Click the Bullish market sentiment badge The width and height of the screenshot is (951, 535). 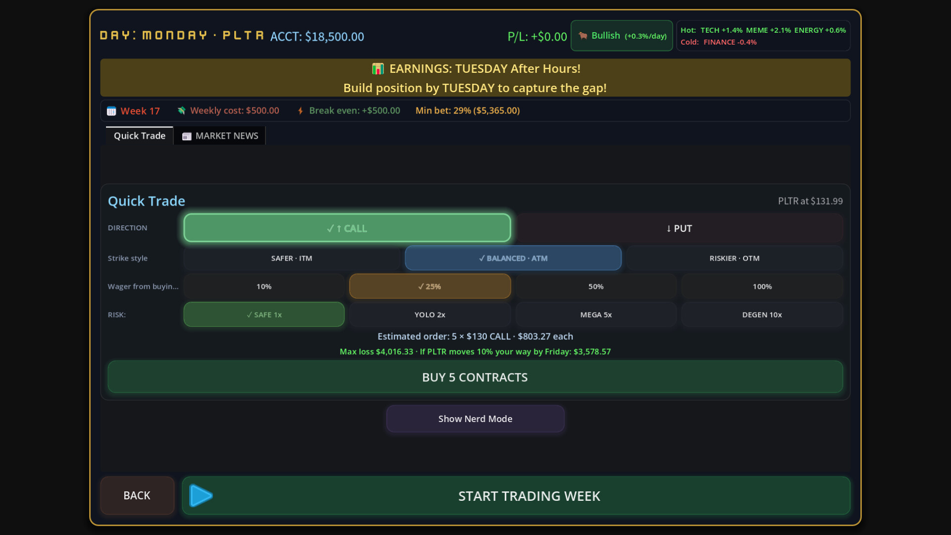pyautogui.click(x=622, y=36)
